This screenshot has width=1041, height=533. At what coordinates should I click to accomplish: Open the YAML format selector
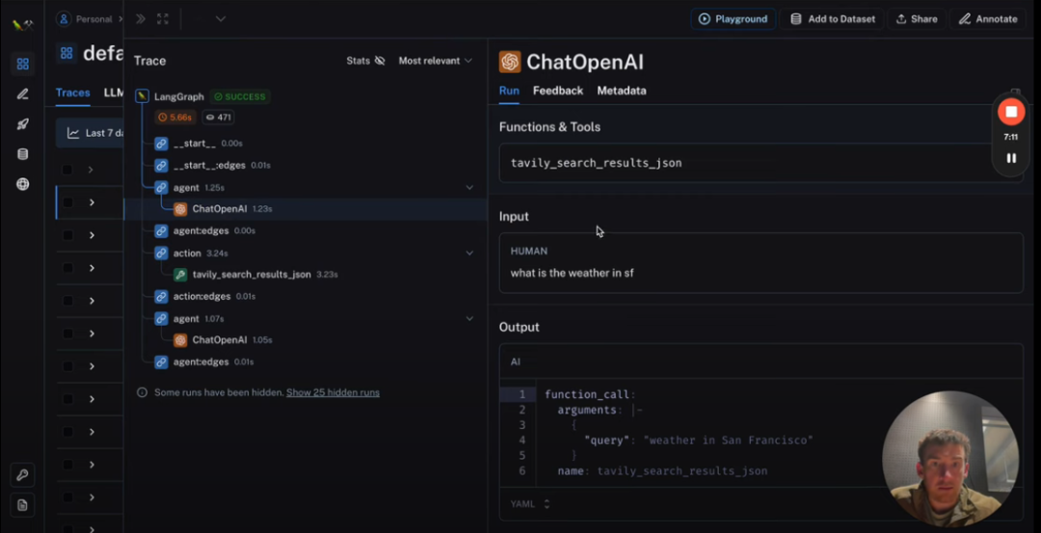(x=530, y=503)
